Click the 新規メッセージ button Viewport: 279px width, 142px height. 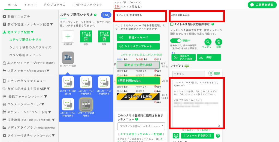138,38
